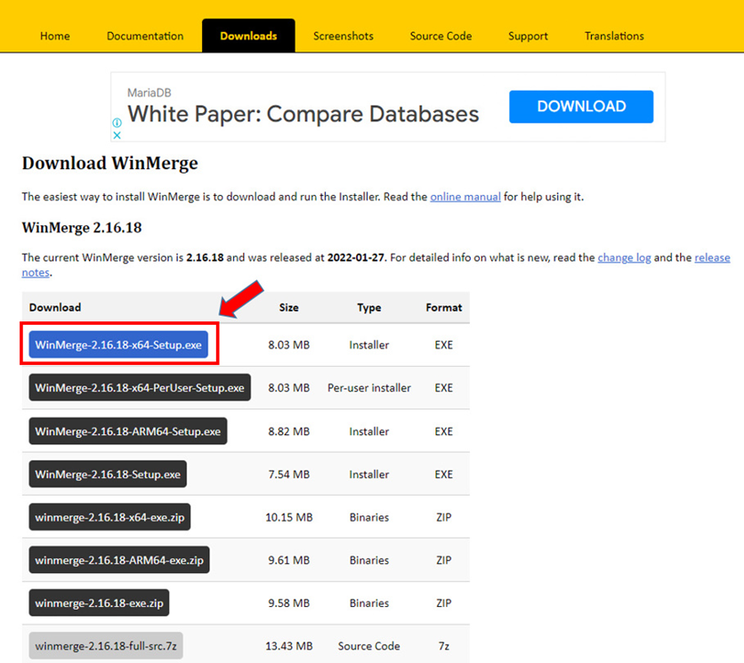Open the Source Code tab
The image size is (744, 663).
[x=441, y=36]
